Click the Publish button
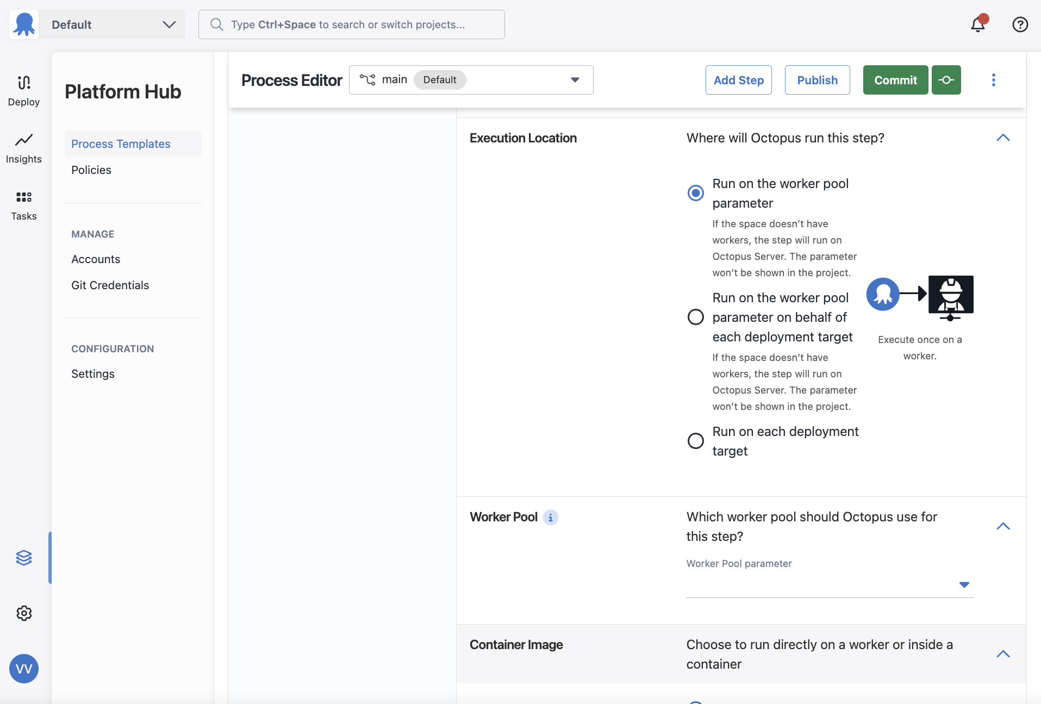Image resolution: width=1041 pixels, height=704 pixels. click(817, 80)
